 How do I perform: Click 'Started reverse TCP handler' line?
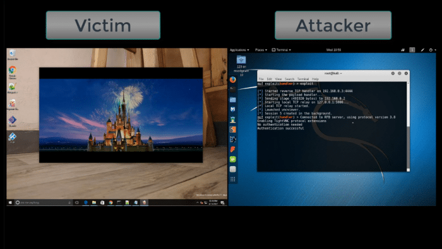click(305, 91)
